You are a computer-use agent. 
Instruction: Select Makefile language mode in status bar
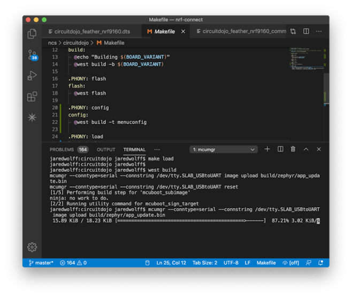(x=266, y=263)
